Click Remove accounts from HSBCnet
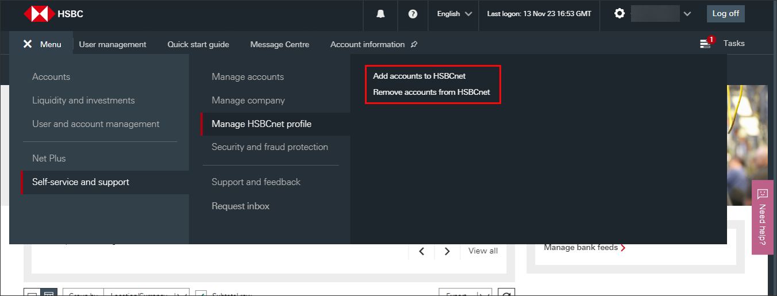 pyautogui.click(x=432, y=92)
